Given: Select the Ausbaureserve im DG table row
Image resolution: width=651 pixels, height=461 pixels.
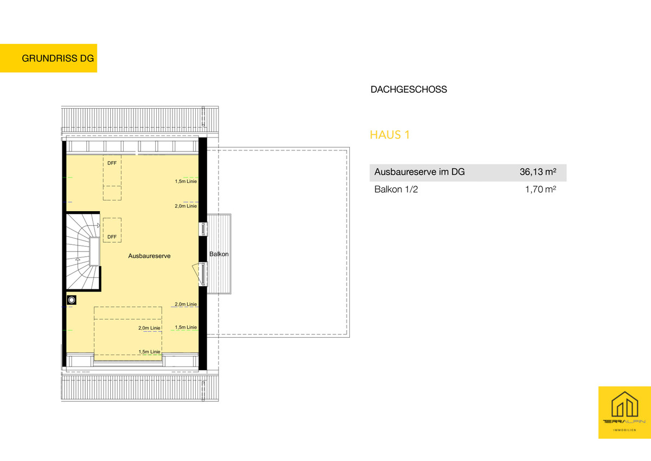Looking at the screenshot, I should click(467, 173).
